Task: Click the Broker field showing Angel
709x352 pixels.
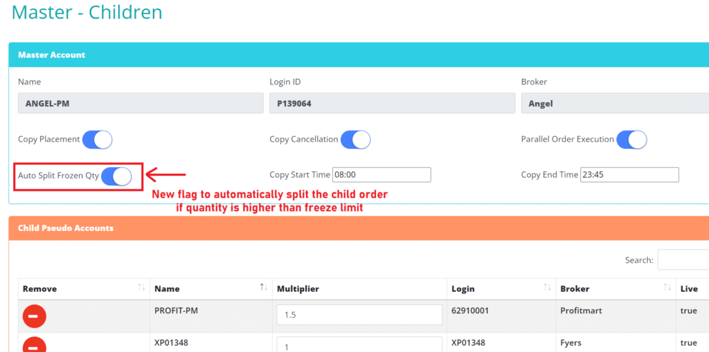Action: click(x=615, y=104)
